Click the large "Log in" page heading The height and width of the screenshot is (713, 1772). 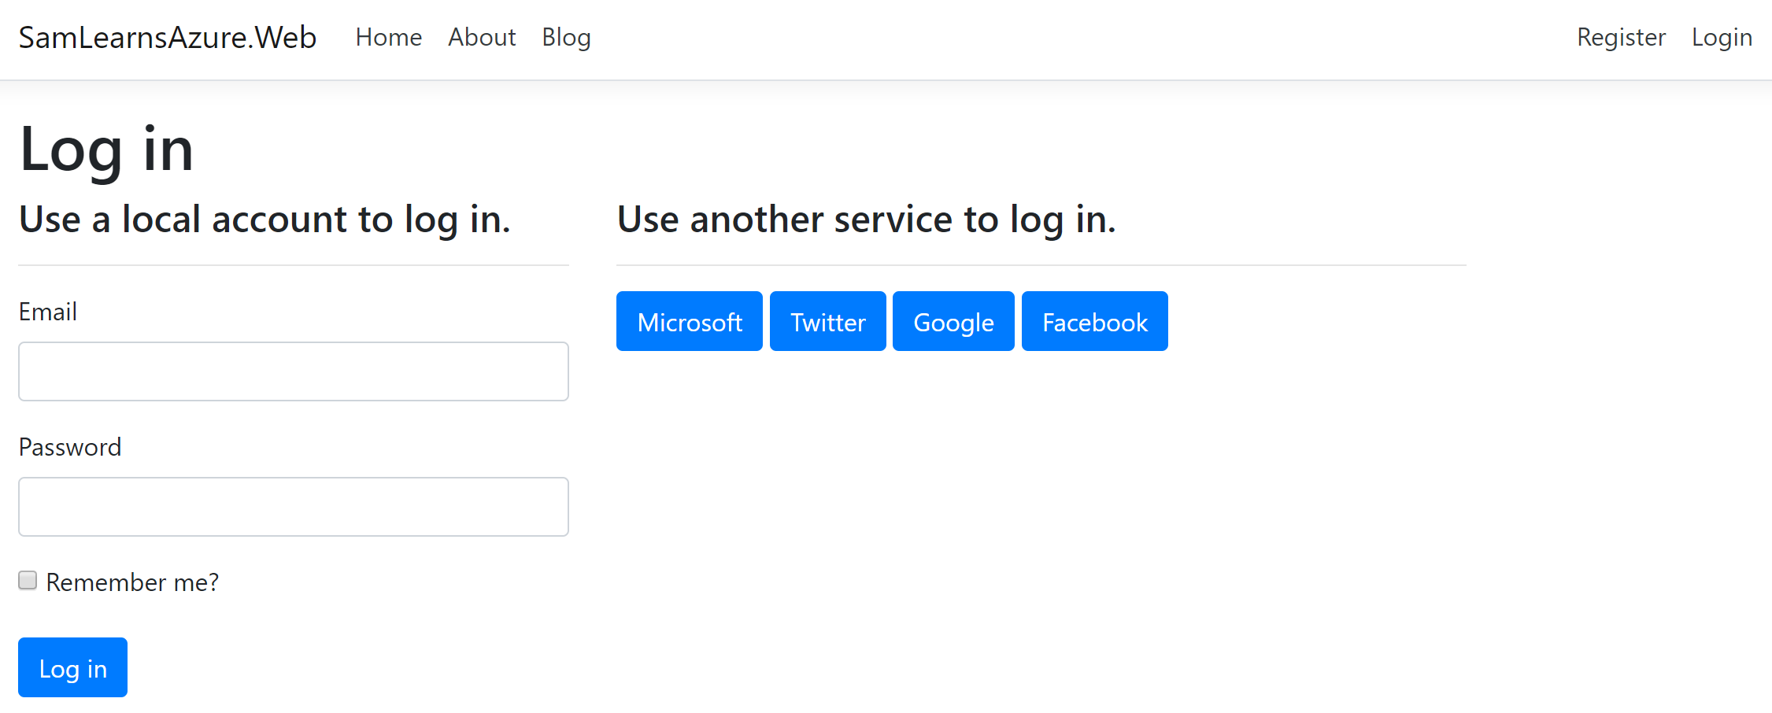point(106,150)
